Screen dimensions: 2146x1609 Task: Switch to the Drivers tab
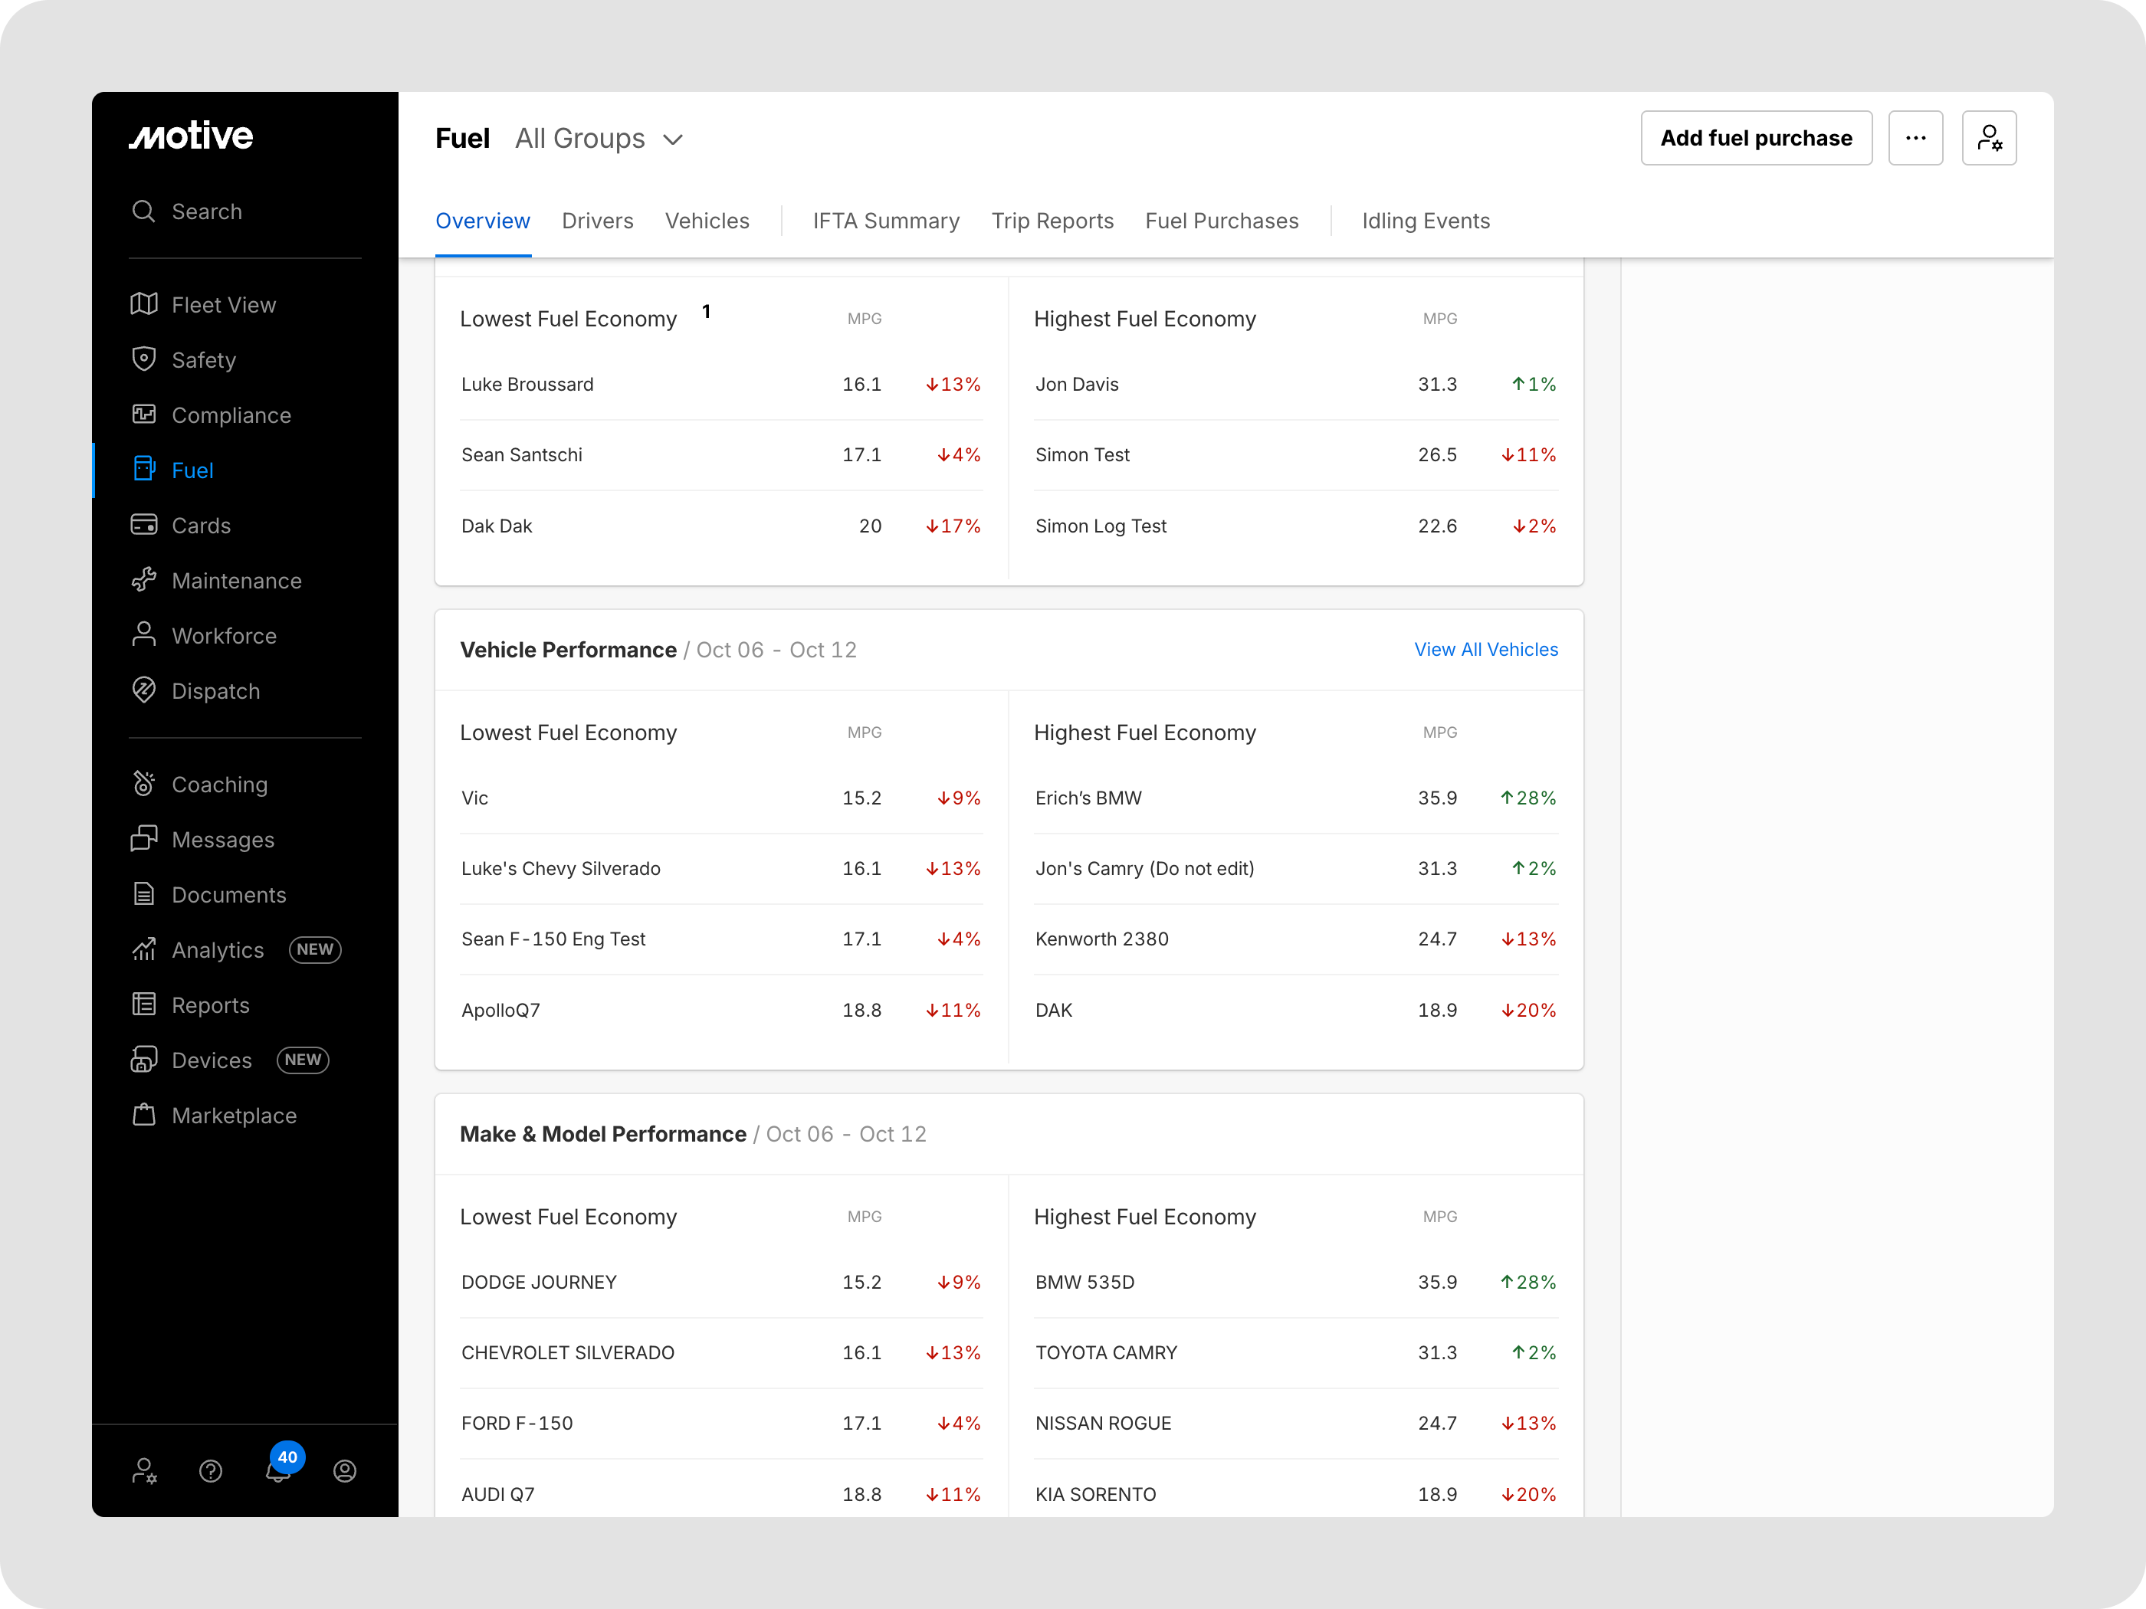596,221
